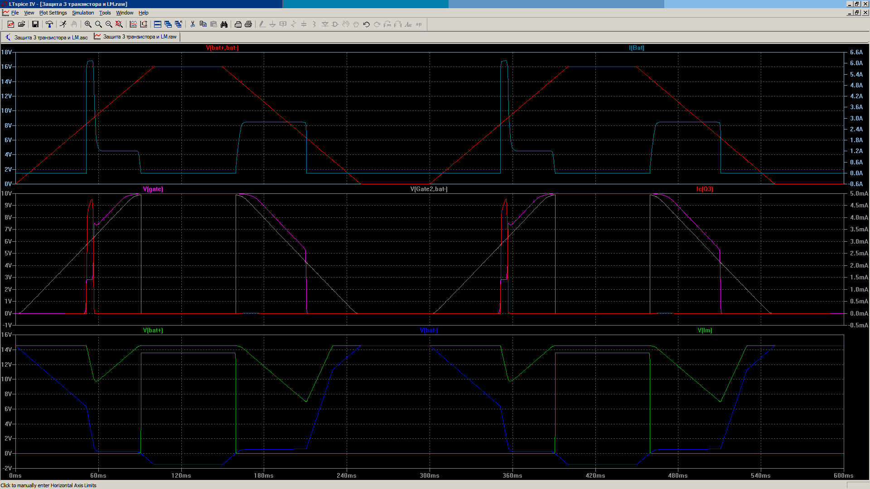Screen dimensions: 870x489
Task: Click the V(lm) trace label
Action: pyautogui.click(x=705, y=330)
